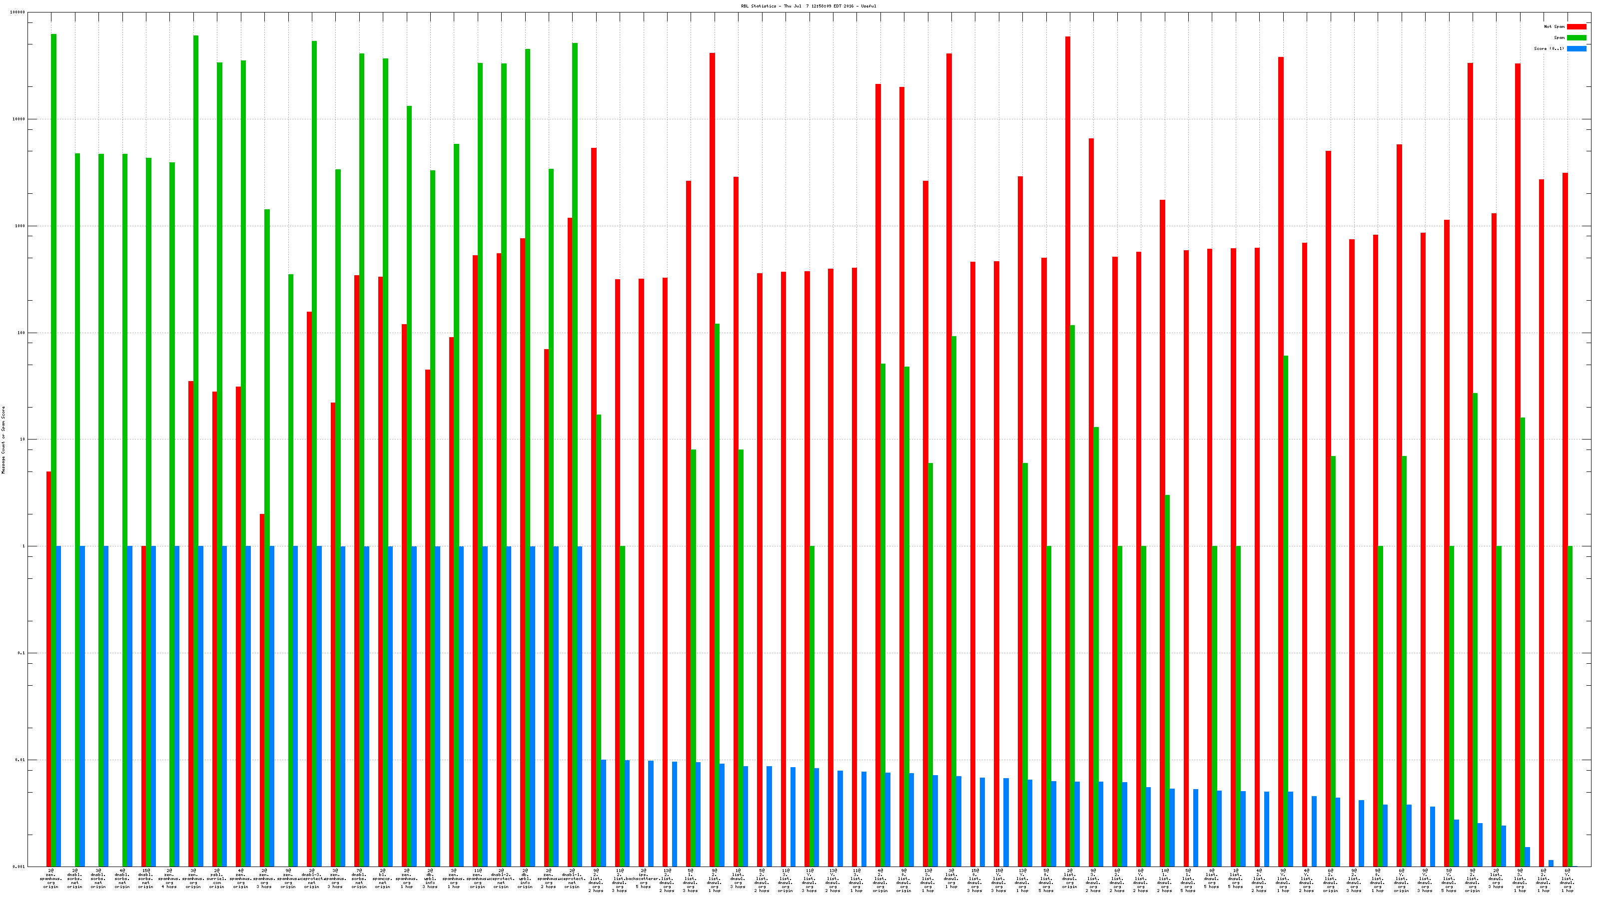Click the 15@ dnsbl.sorbs.net origin label

[145, 879]
